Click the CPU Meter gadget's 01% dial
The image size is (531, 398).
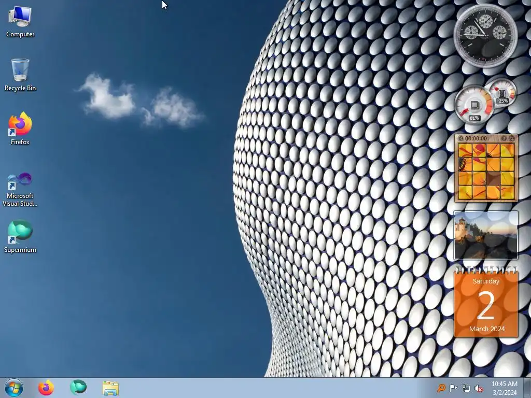pos(474,105)
